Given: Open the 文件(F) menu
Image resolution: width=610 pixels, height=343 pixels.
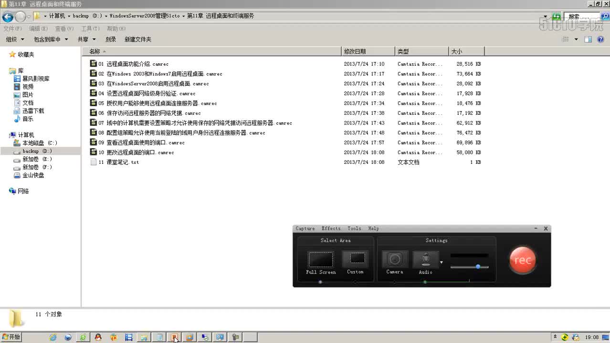Looking at the screenshot, I should tap(12, 29).
